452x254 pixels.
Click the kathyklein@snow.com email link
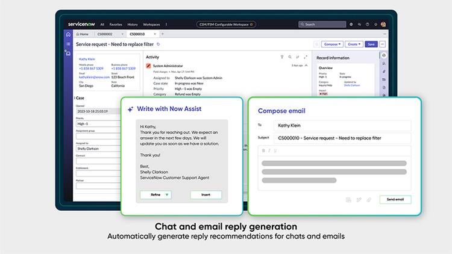pyautogui.click(x=94, y=77)
